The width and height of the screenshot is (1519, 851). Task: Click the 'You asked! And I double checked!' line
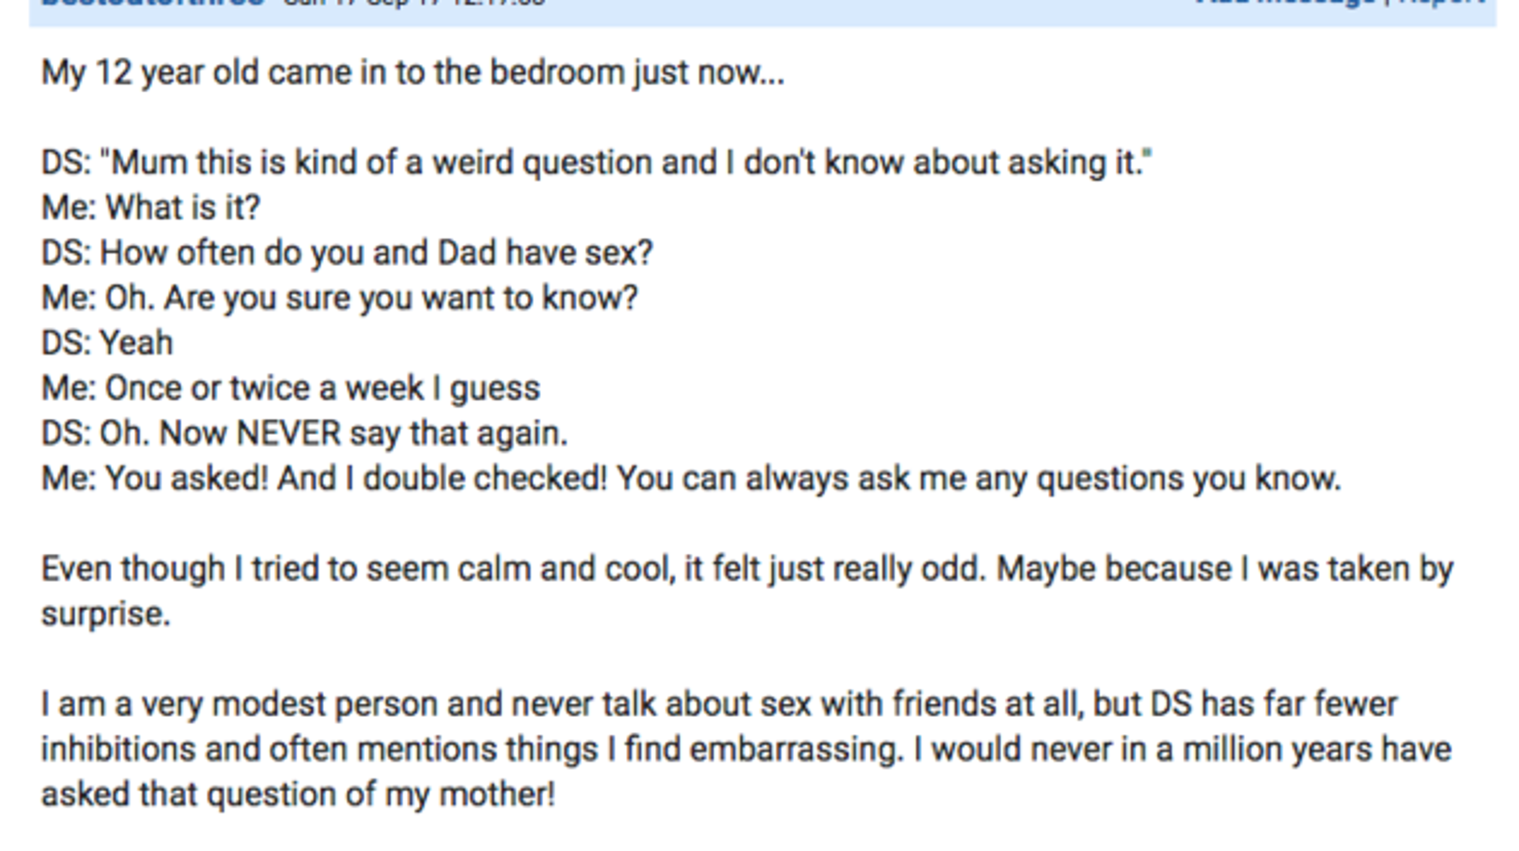tap(691, 479)
